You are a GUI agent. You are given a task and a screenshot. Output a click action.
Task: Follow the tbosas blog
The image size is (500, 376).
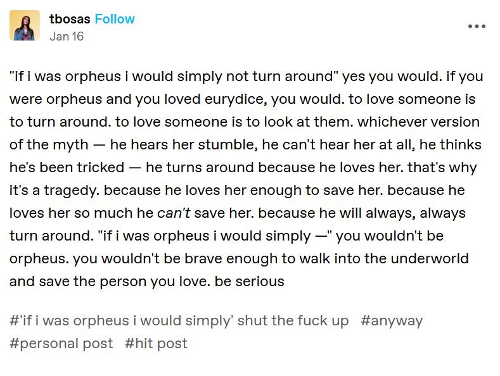point(115,19)
